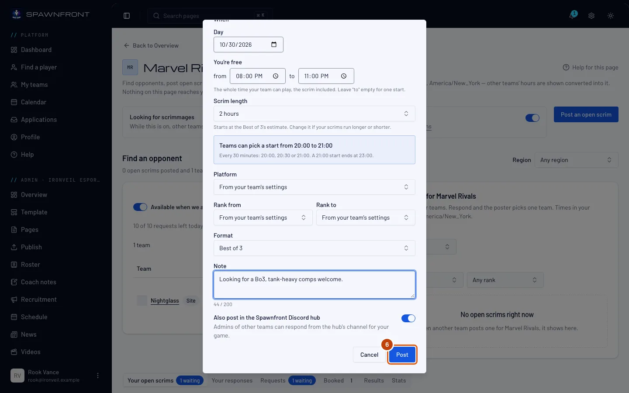The width and height of the screenshot is (629, 393).
Task: Open the Rank to dropdown
Action: pos(366,217)
